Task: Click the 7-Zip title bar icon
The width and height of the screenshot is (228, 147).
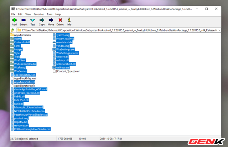Action: (13, 9)
